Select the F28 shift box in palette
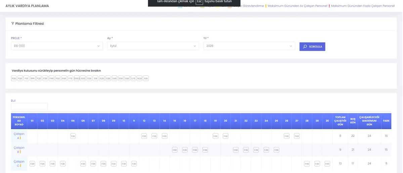Image resolution: width=403 pixels, height=173 pixels. point(39,78)
